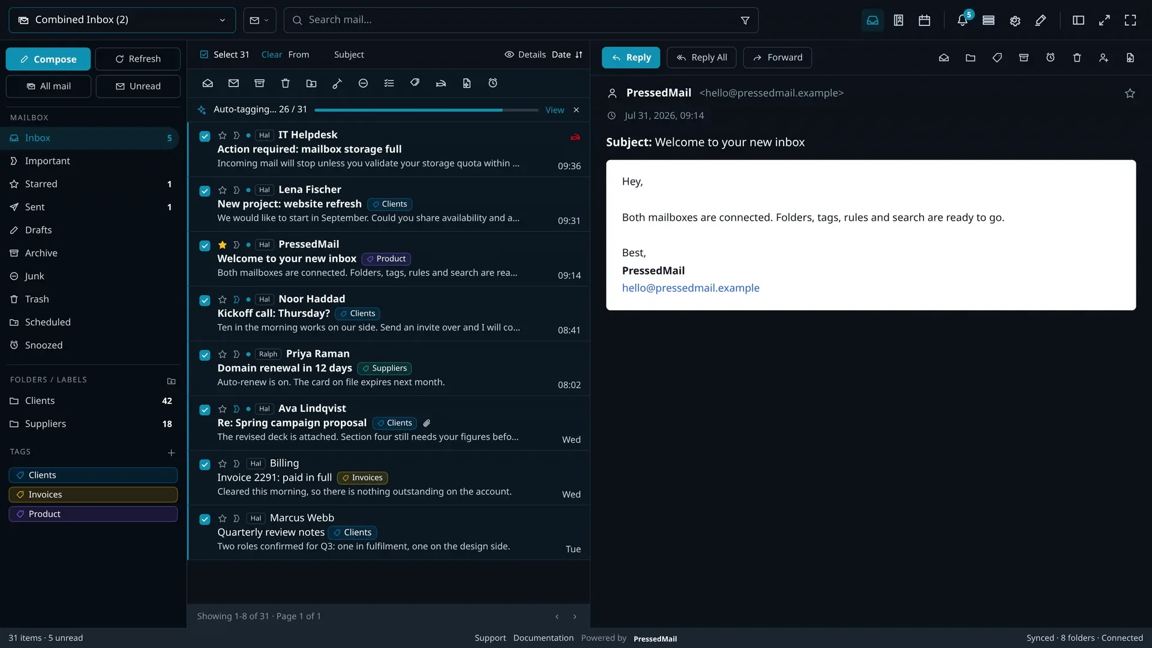Click Refresh button
This screenshot has height=648, width=1152.
[138, 59]
